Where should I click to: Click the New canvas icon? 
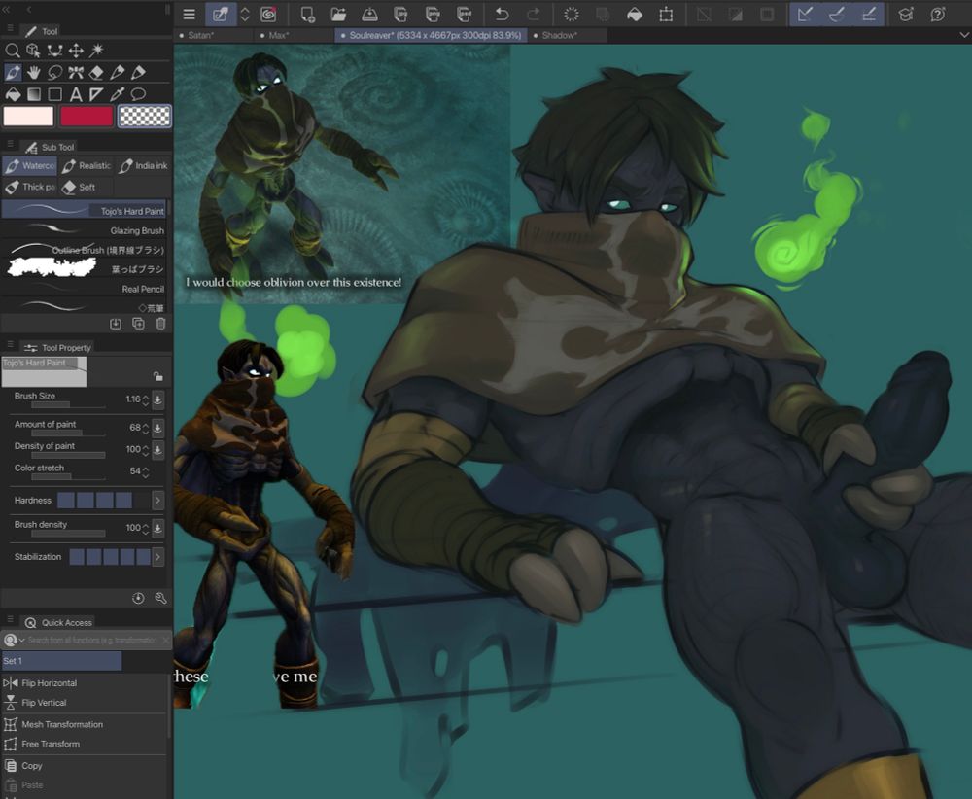coord(307,15)
